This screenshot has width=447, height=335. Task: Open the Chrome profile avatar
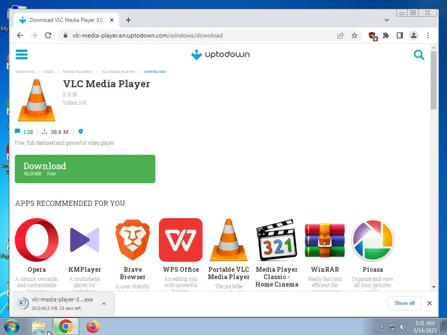414,36
